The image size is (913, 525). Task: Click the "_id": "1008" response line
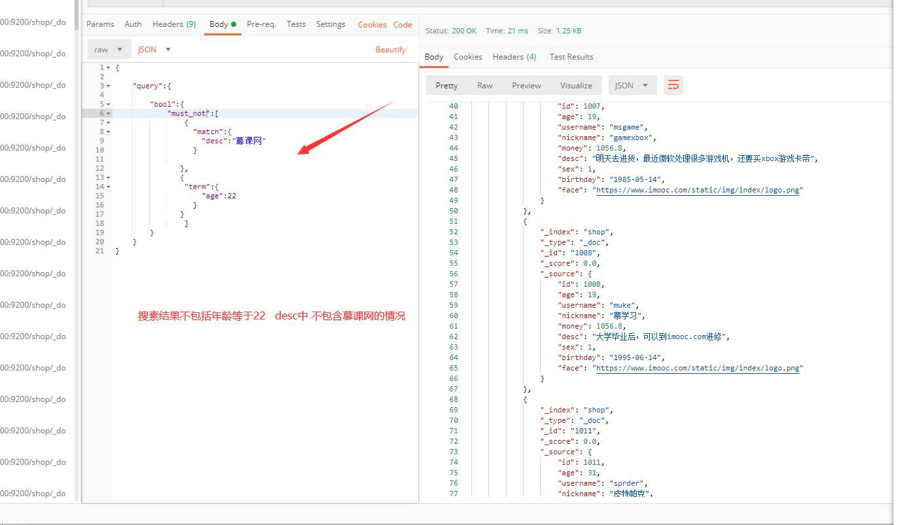click(x=570, y=253)
